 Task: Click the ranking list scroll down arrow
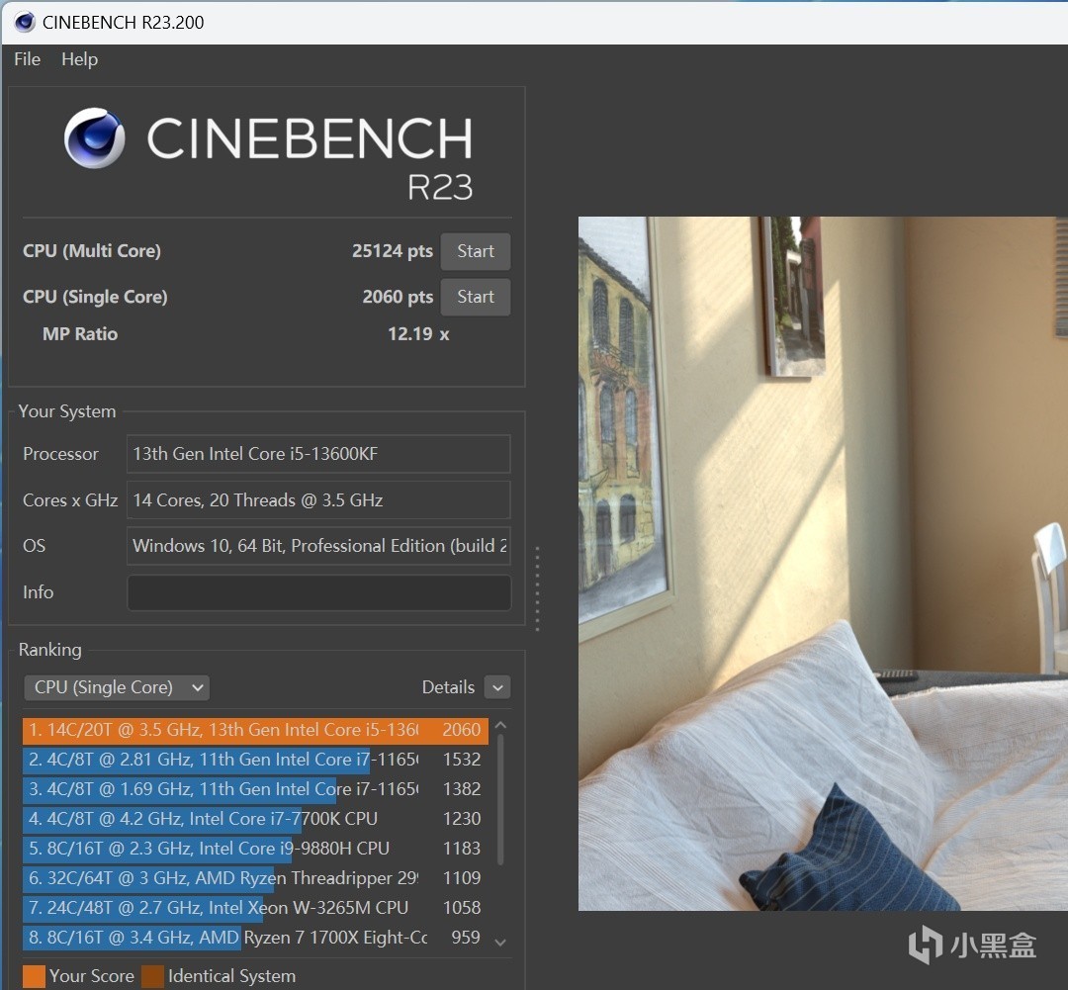500,943
